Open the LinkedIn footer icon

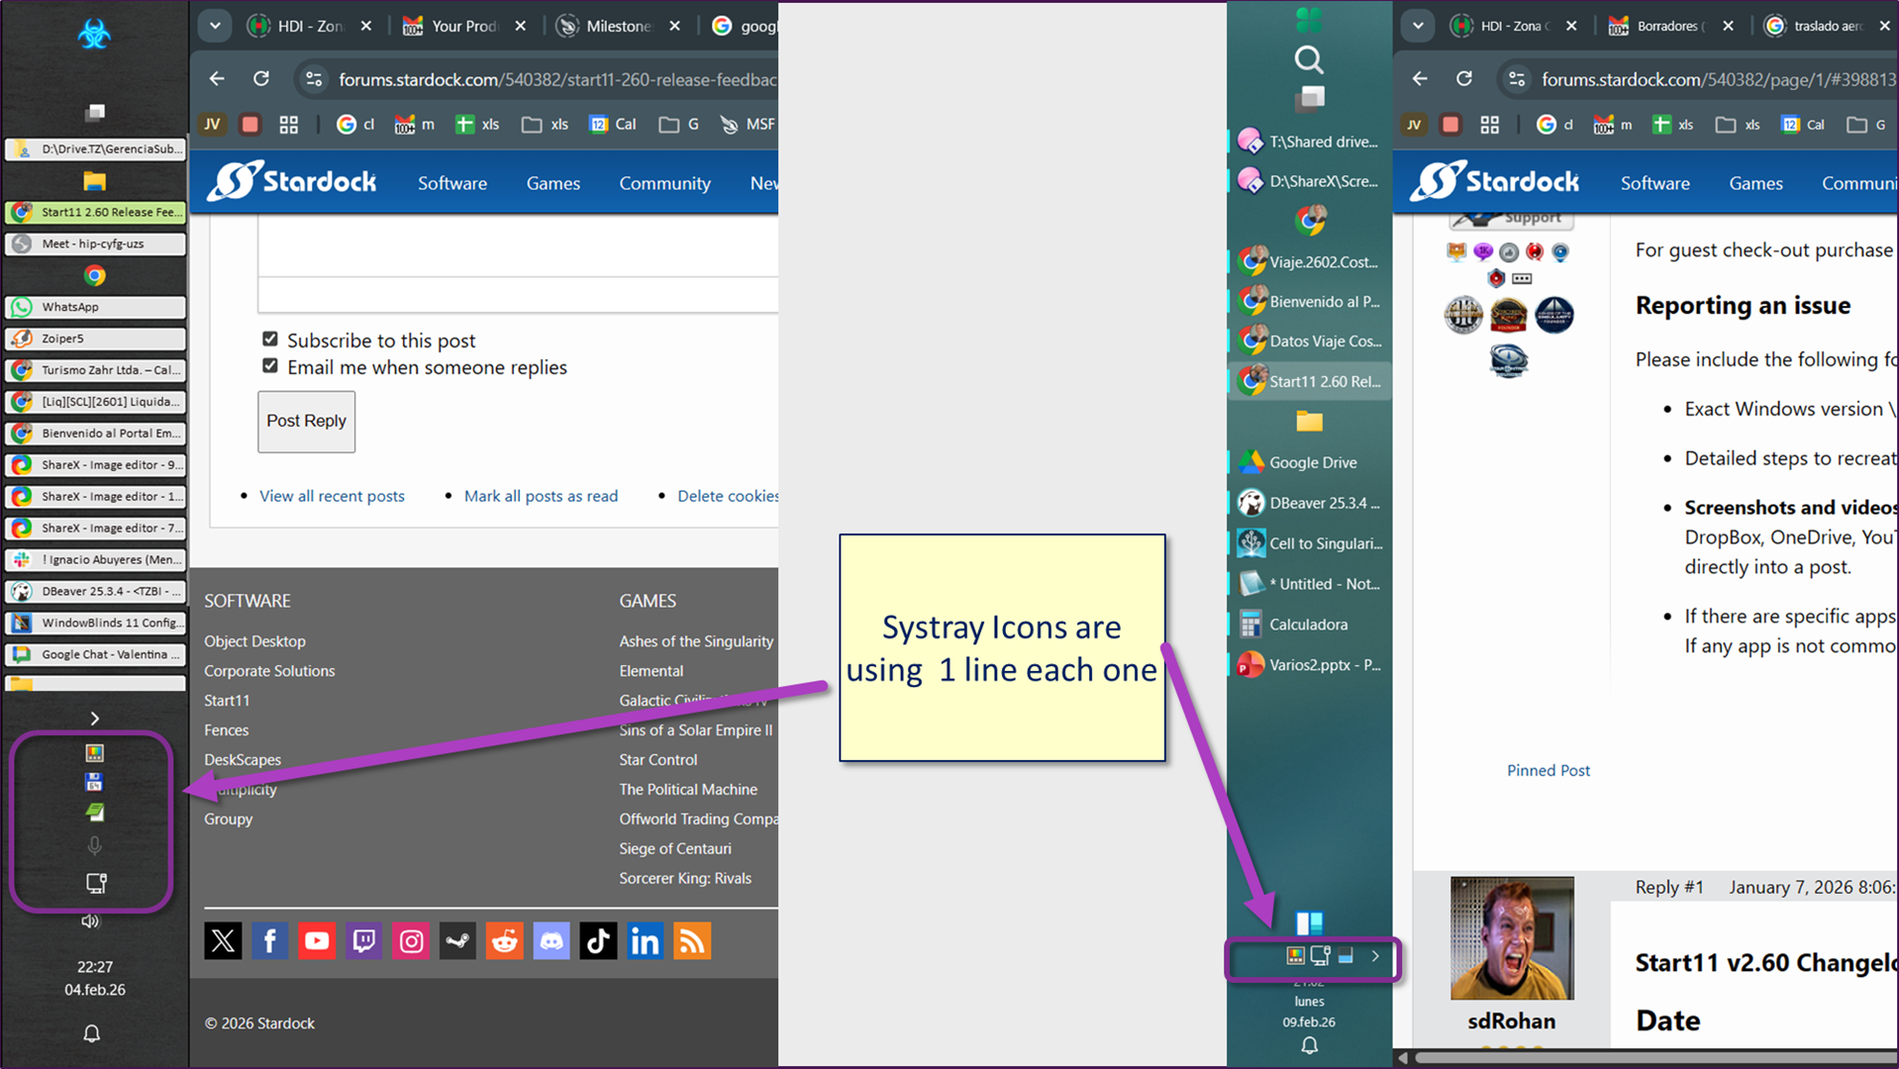(x=645, y=941)
